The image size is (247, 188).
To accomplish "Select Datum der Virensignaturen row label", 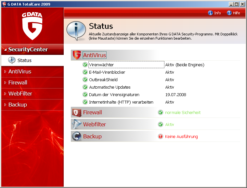I will click(114, 95).
